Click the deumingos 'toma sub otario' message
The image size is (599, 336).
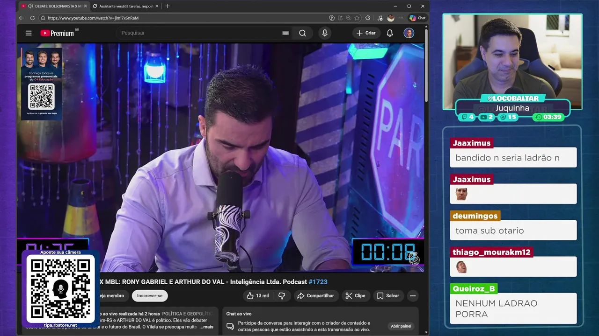[x=513, y=231]
